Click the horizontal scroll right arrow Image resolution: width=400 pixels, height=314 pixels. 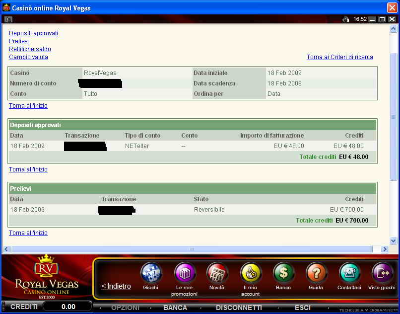385,249
